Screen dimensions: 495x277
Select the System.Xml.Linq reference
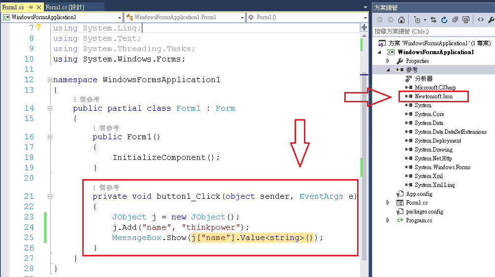pos(434,185)
